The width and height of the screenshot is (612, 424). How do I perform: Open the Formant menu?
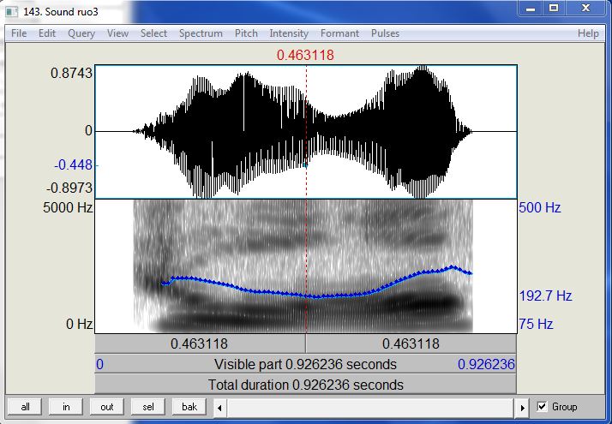click(x=339, y=33)
